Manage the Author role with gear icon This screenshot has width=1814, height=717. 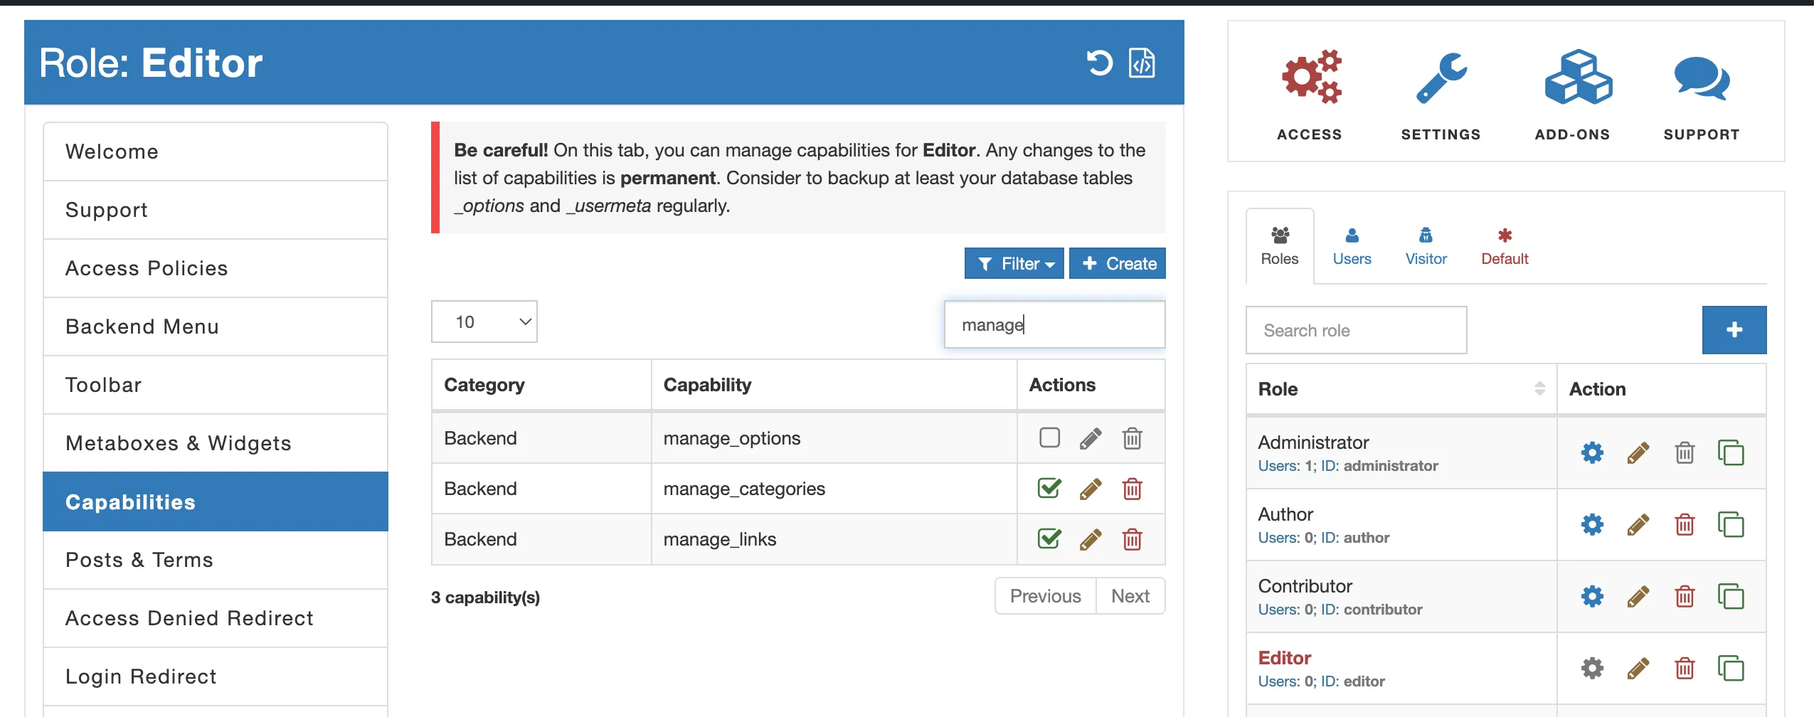coord(1592,524)
